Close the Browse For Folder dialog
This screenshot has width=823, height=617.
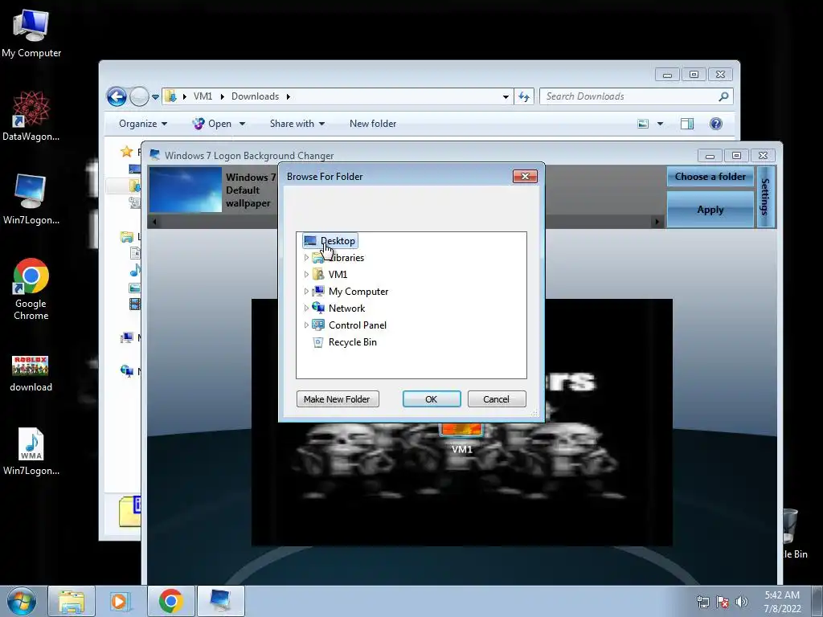point(525,176)
